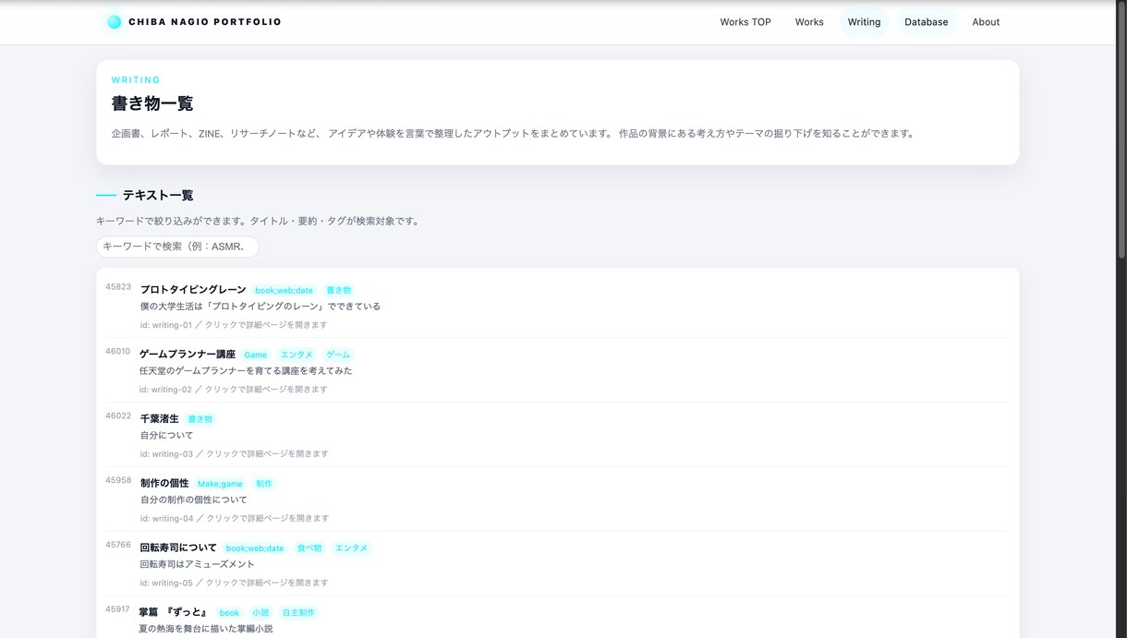
Task: Click the summary 回転寿司はアミューズメント
Action: pyautogui.click(x=197, y=565)
